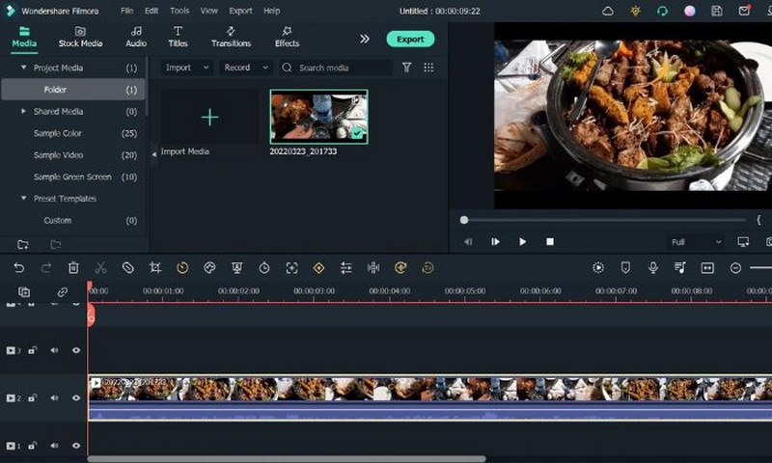The width and height of the screenshot is (772, 463).
Task: Mute video track 3 audio
Action: [54, 350]
